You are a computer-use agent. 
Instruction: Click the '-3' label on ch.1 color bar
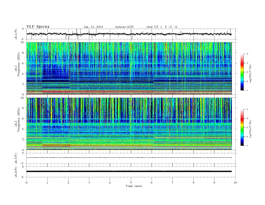(247, 54)
